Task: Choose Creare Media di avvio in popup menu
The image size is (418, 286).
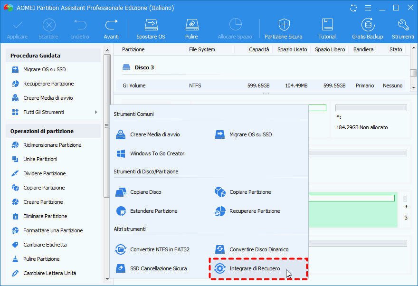Action: tap(148, 134)
